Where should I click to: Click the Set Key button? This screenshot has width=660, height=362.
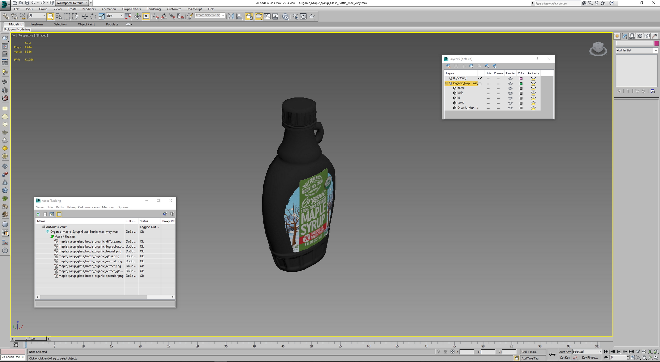[565, 358]
